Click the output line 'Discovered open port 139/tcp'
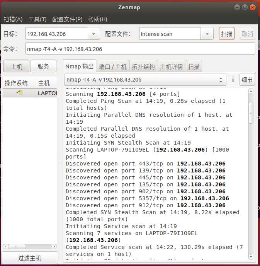 point(146,171)
